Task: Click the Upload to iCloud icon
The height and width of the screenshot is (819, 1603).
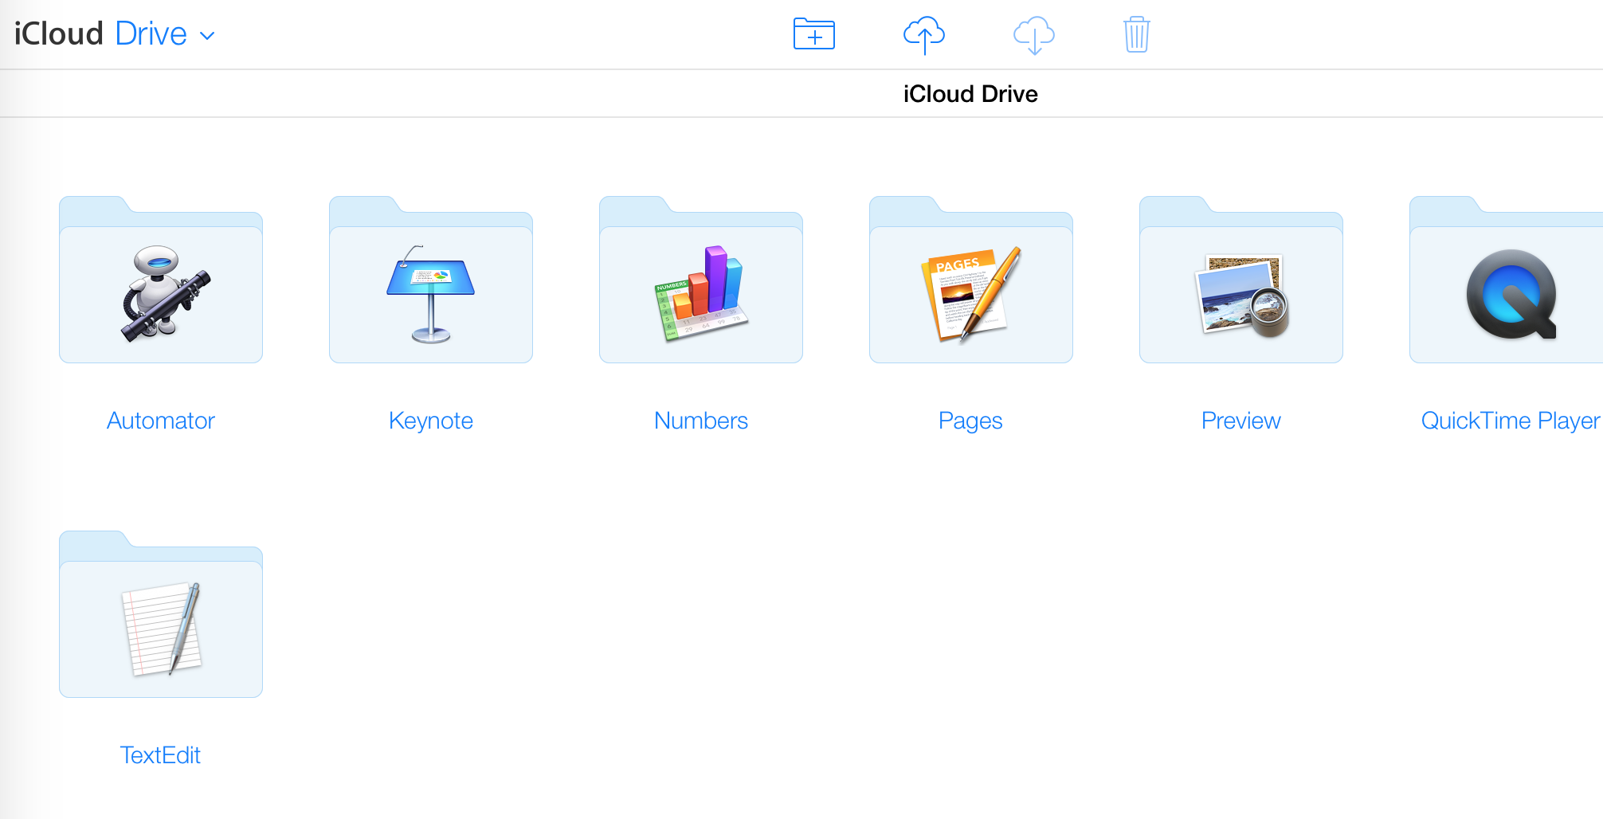Action: (923, 35)
